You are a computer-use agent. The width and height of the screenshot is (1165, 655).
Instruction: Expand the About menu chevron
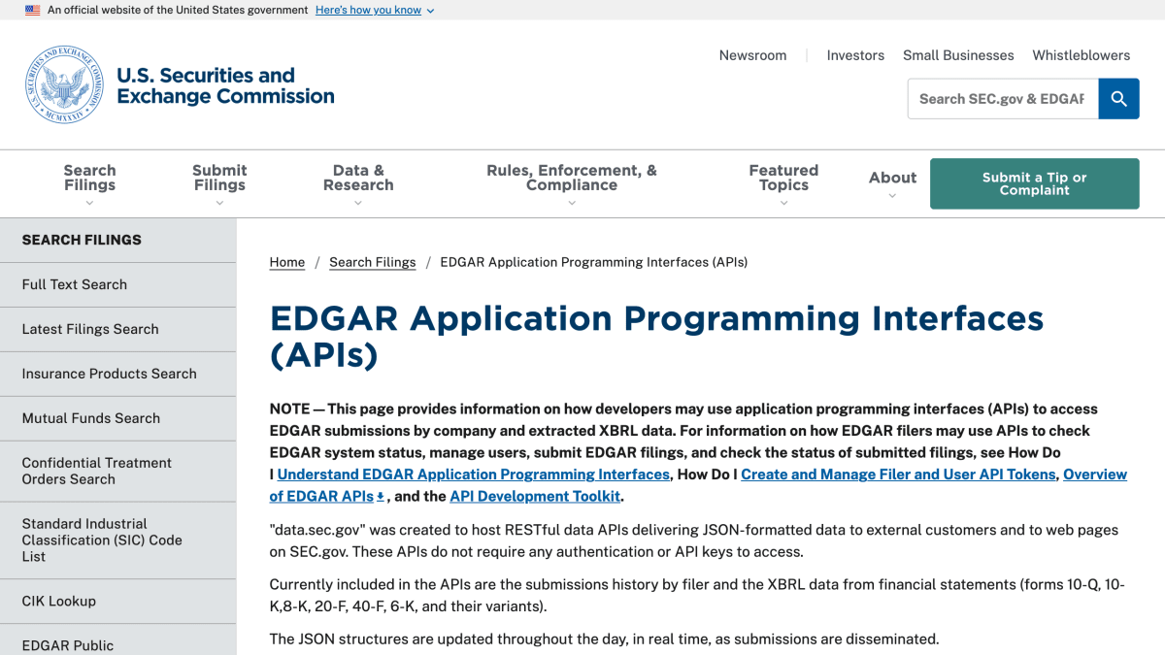click(892, 195)
